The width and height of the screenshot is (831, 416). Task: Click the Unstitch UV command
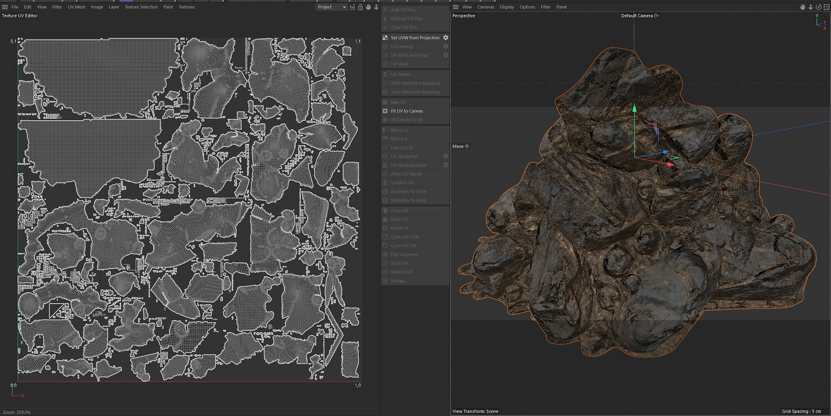[416, 183]
